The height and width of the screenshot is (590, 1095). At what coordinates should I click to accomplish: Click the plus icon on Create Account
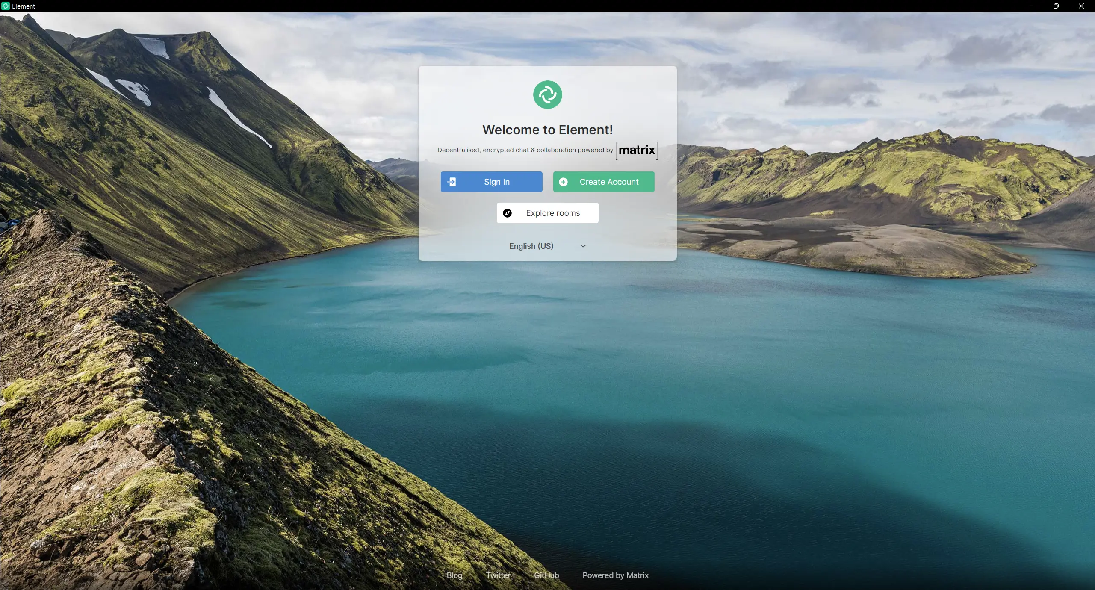pos(563,181)
